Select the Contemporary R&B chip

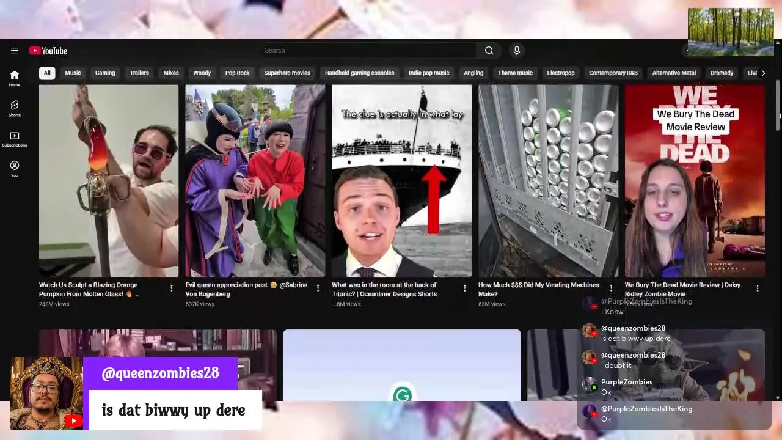click(x=613, y=73)
